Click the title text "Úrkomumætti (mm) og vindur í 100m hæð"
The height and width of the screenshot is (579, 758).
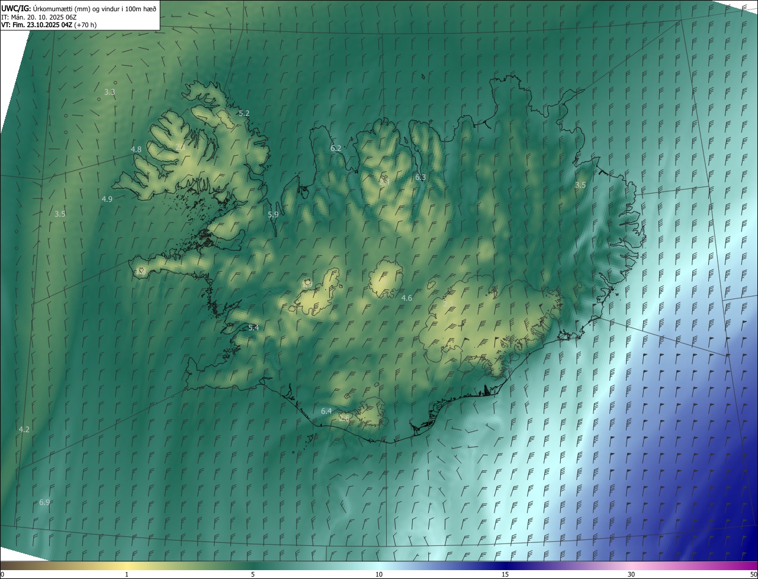[x=94, y=9]
